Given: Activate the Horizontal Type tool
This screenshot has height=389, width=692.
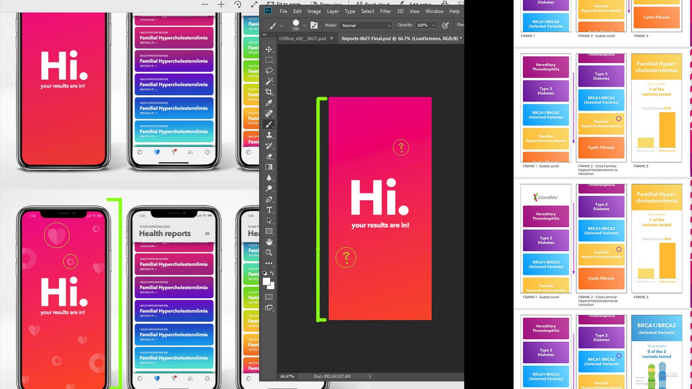Looking at the screenshot, I should tap(269, 210).
